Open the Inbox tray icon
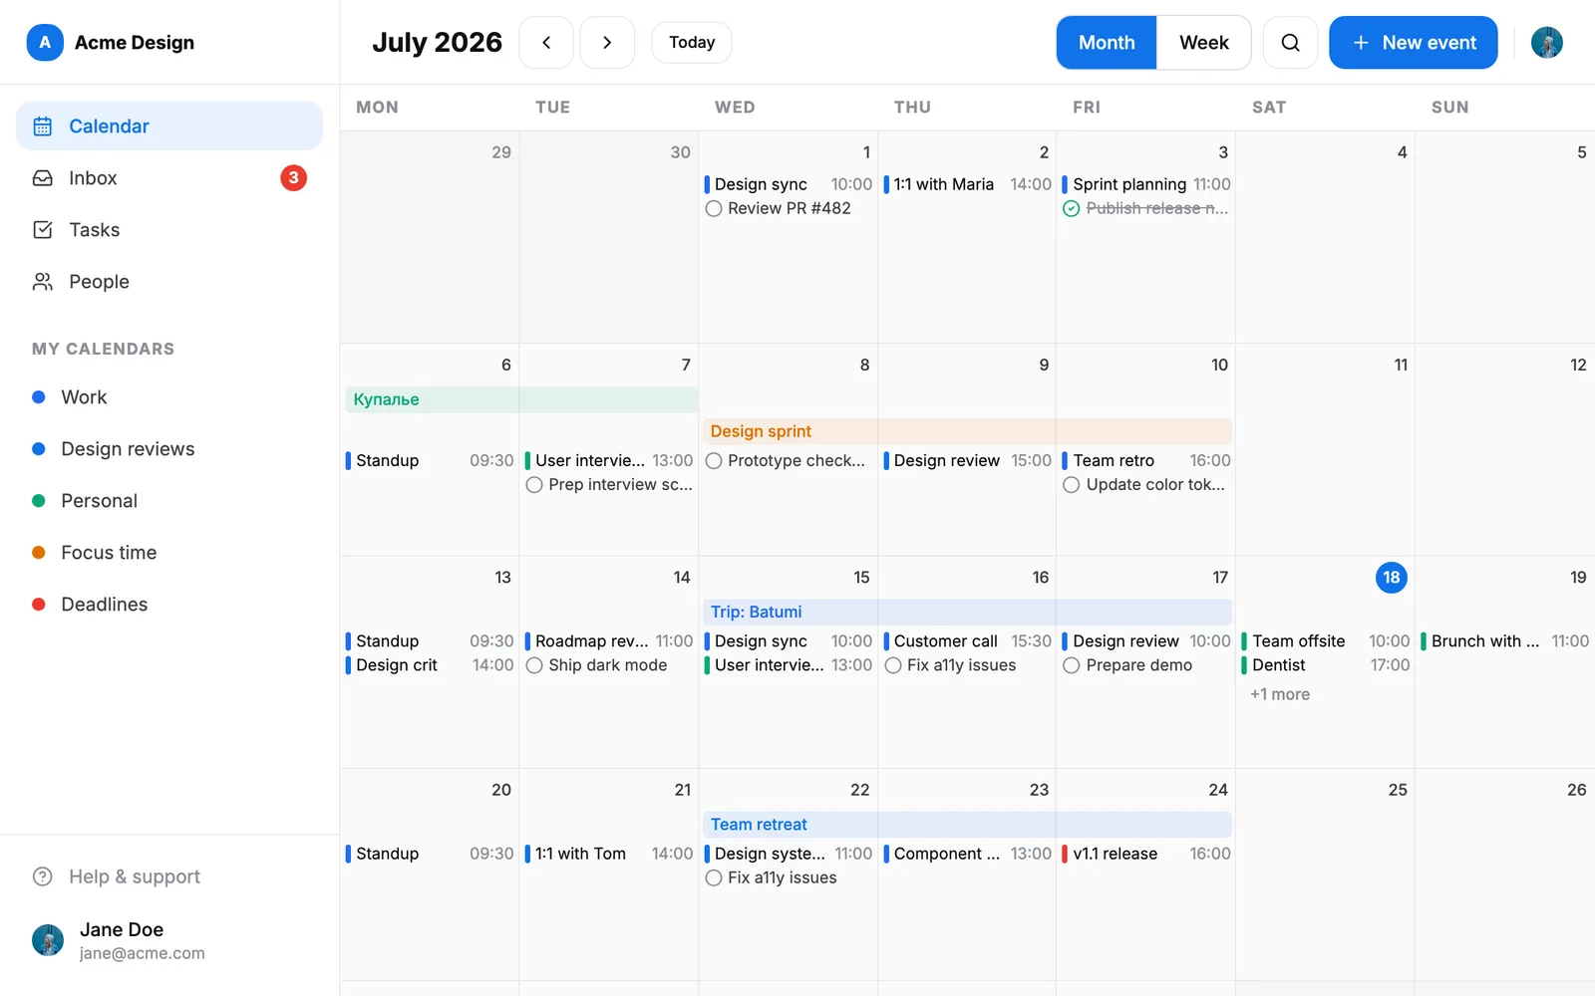This screenshot has height=996, width=1595. pyautogui.click(x=43, y=178)
